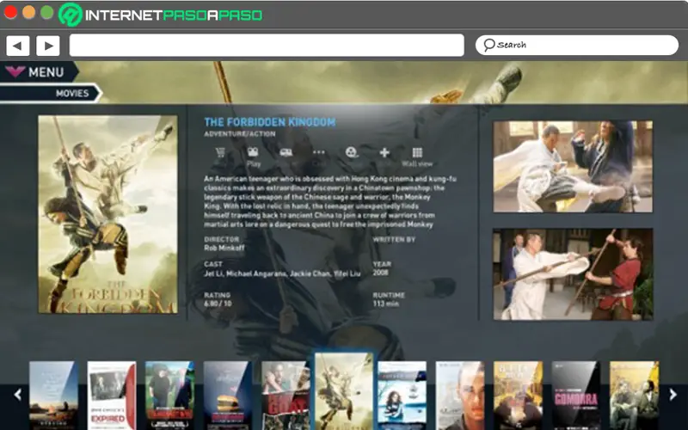Click the cast list Jet Li line

click(x=282, y=273)
